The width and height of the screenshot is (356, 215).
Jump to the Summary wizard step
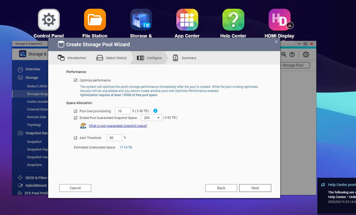click(x=185, y=58)
